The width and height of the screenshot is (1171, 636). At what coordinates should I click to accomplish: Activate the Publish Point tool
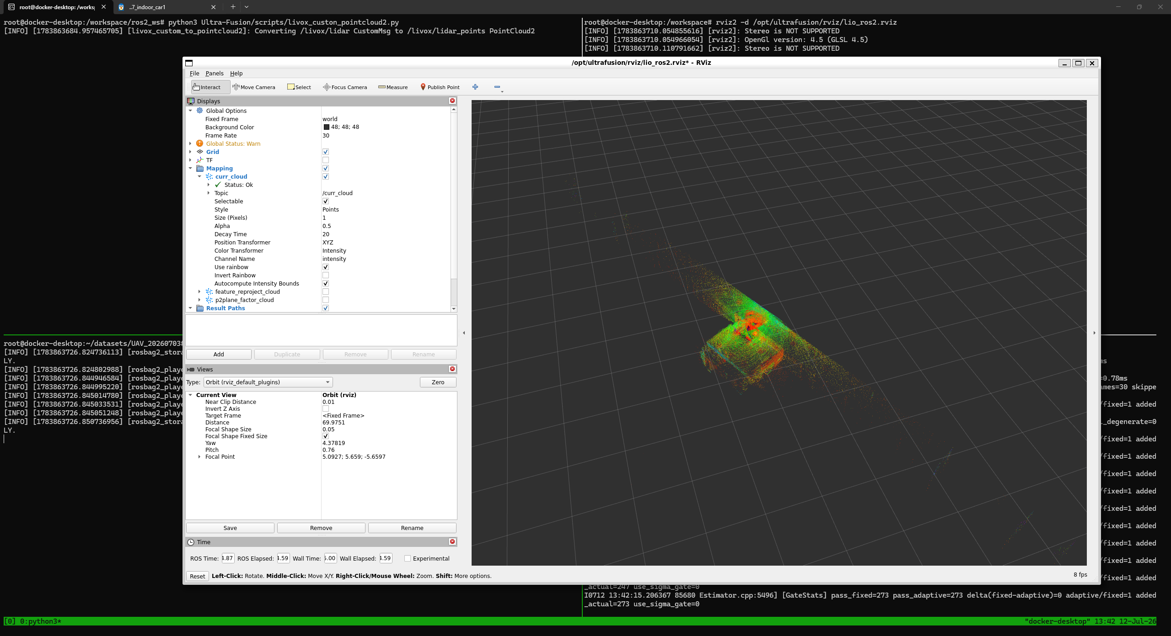tap(440, 87)
